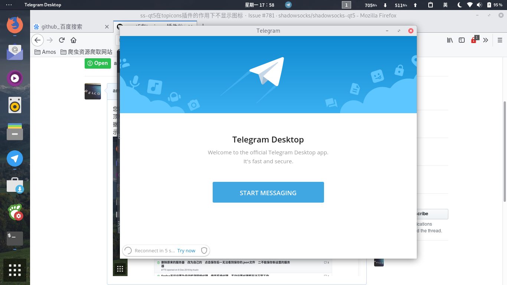
Task: Click the green Open issue badge
Action: click(98, 63)
